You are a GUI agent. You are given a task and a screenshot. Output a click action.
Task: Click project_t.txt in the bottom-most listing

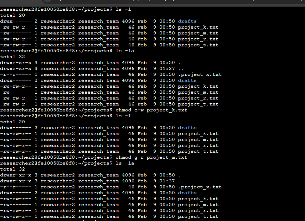click(x=198, y=216)
